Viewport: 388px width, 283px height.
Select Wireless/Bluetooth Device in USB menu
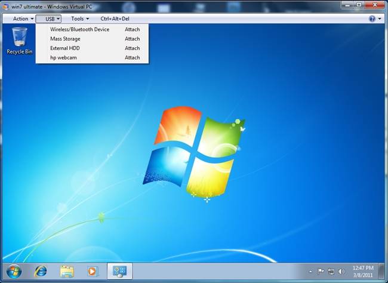coord(79,29)
